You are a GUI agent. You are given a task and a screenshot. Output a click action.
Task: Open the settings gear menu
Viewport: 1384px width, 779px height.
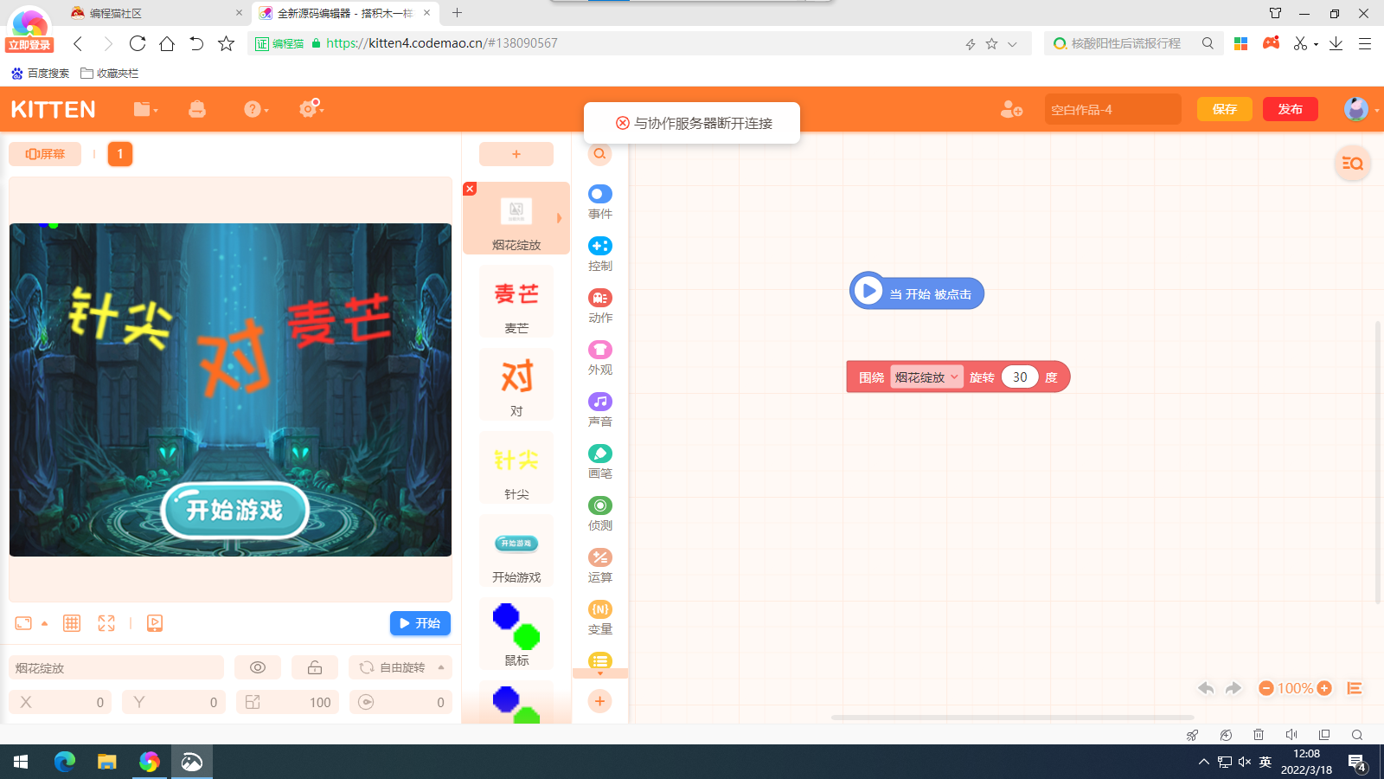[x=311, y=108]
